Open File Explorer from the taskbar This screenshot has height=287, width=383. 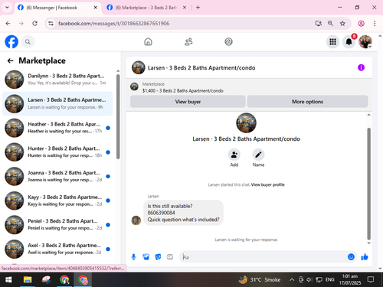pyautogui.click(x=28, y=280)
